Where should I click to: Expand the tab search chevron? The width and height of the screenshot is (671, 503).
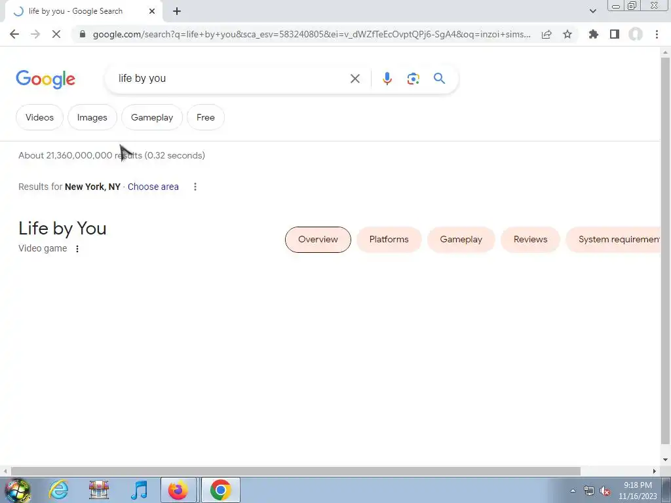click(x=592, y=11)
